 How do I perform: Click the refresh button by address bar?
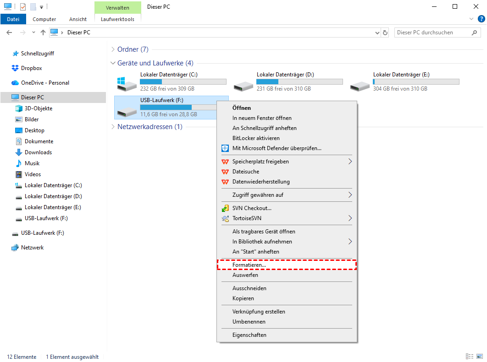385,32
